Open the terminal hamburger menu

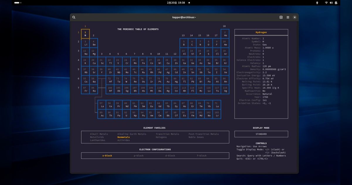288,17
